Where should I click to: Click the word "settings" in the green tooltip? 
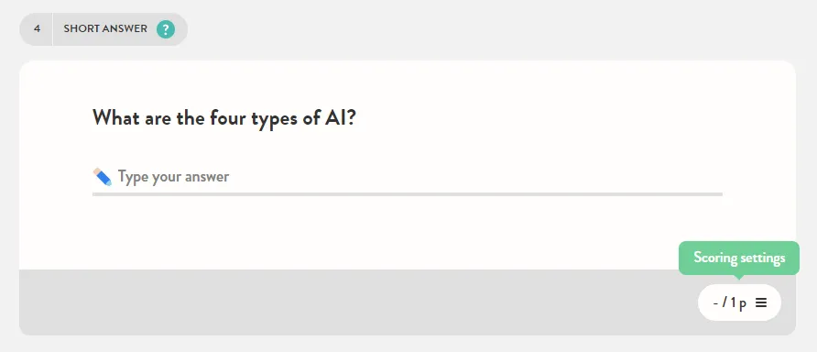[763, 258]
